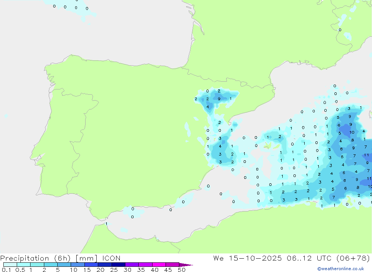Click the '25' legend scale label
This screenshot has height=272, width=372.
(x=114, y=270)
